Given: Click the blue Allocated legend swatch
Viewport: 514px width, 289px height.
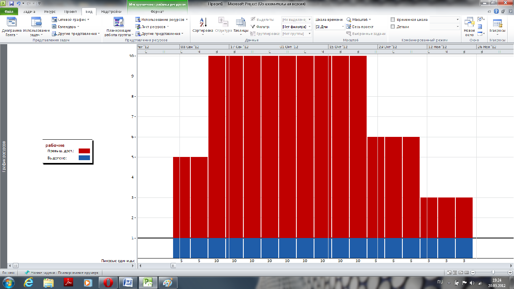Looking at the screenshot, I should pos(84,158).
